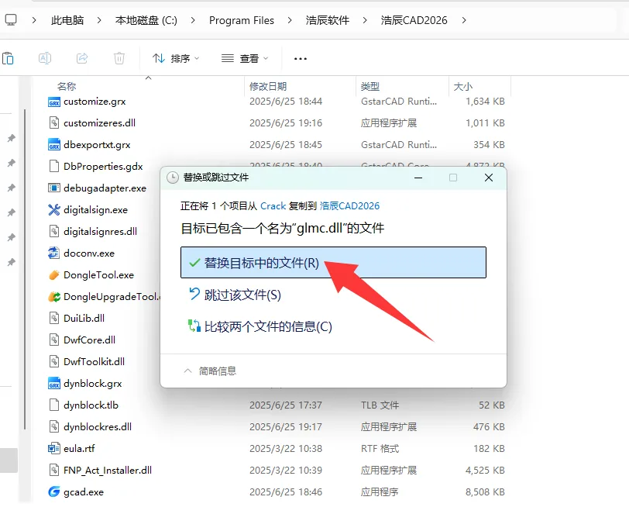Choose 替换目标中的文件(R) option
629x507 pixels.
point(333,263)
